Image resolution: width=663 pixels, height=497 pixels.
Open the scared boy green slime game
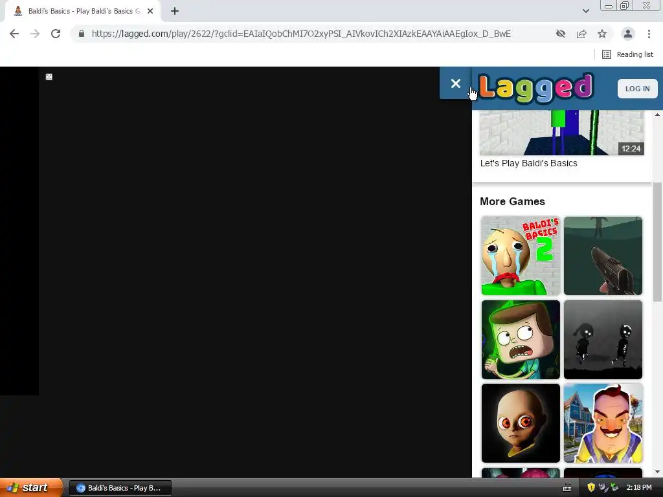click(521, 339)
